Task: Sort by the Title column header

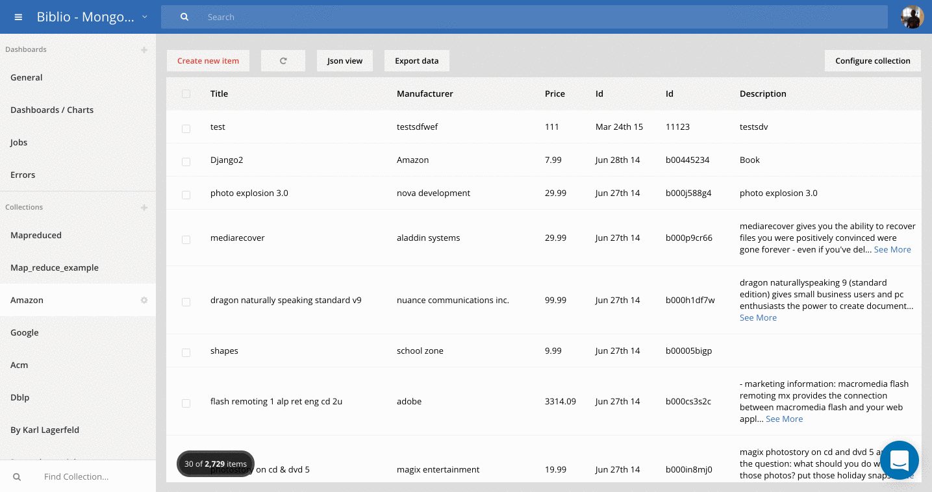Action: [219, 93]
